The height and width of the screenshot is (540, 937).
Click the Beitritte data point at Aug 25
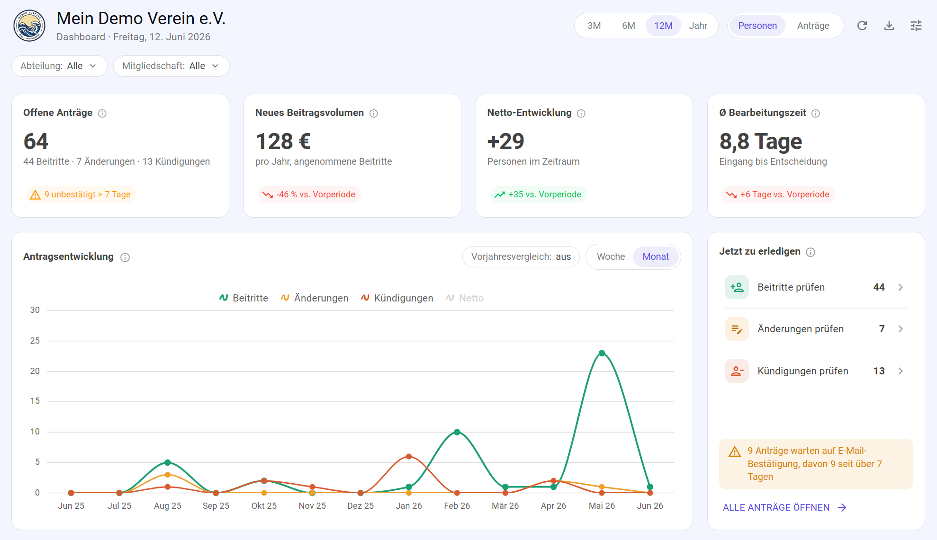[167, 462]
